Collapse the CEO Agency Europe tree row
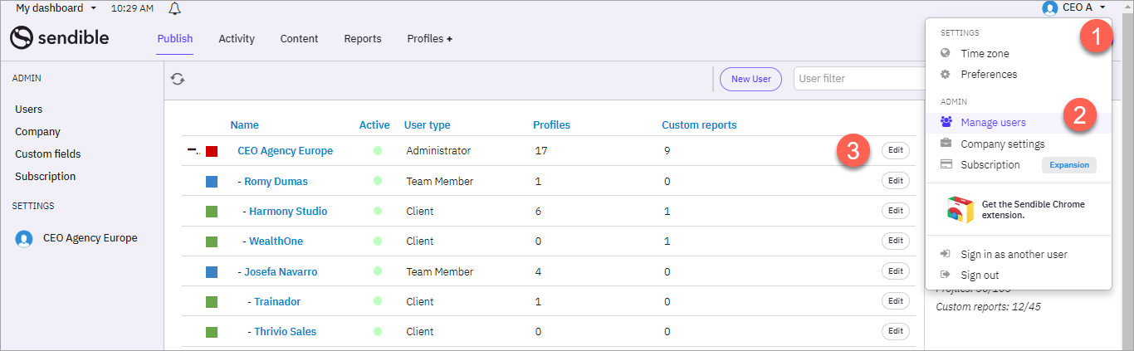Image resolution: width=1134 pixels, height=351 pixels. point(193,151)
